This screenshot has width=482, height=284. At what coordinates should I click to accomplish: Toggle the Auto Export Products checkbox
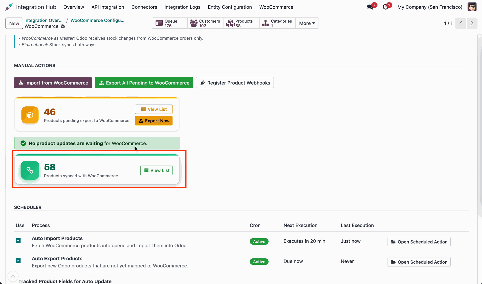[18, 261]
